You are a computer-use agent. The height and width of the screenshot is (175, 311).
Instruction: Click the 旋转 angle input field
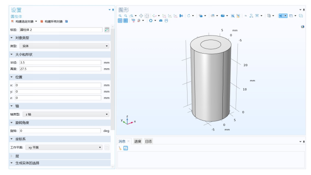click(60, 131)
